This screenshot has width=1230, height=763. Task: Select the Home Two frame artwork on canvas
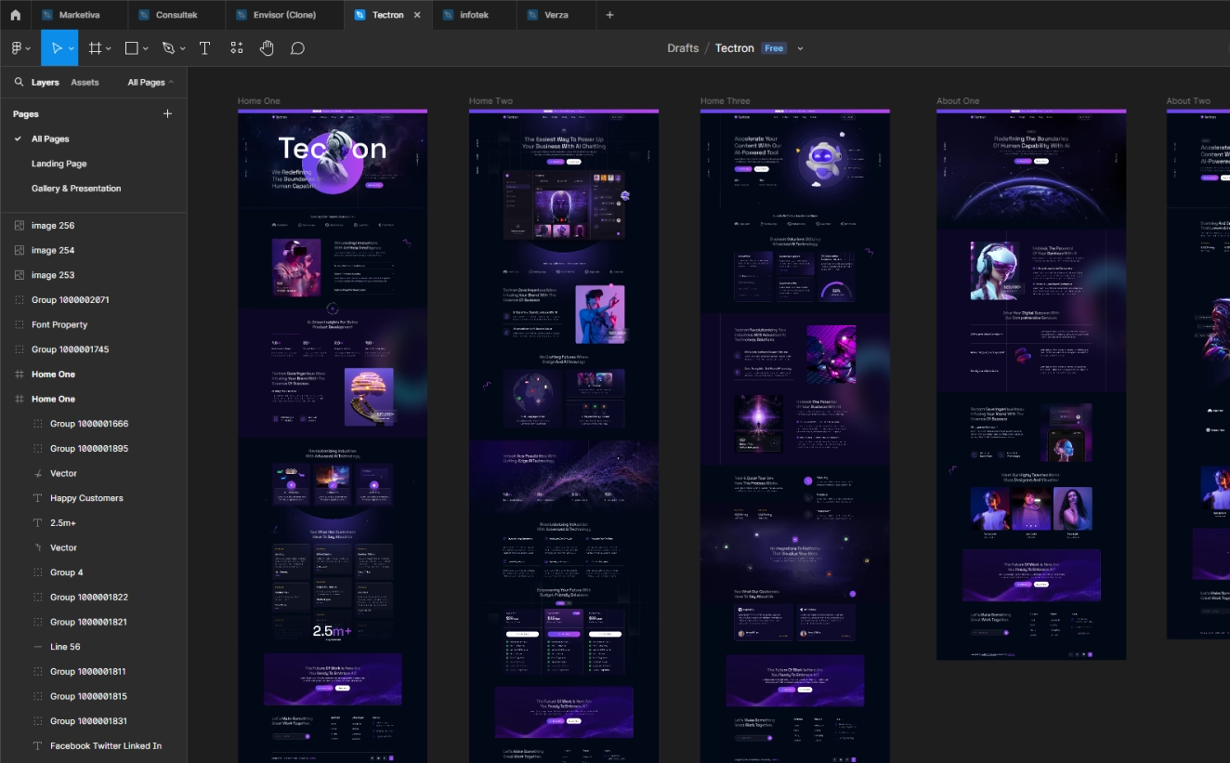[564, 436]
